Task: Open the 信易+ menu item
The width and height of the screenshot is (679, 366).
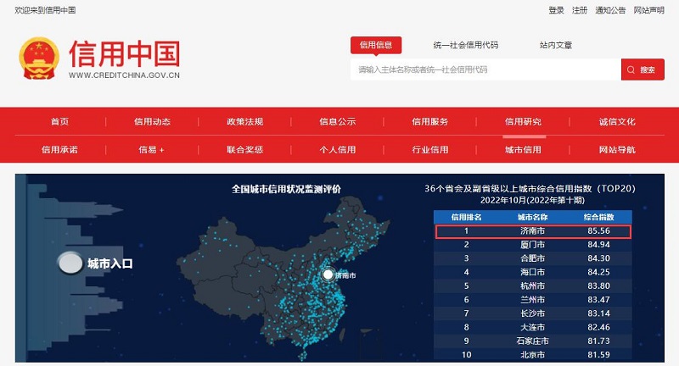Action: 152,149
